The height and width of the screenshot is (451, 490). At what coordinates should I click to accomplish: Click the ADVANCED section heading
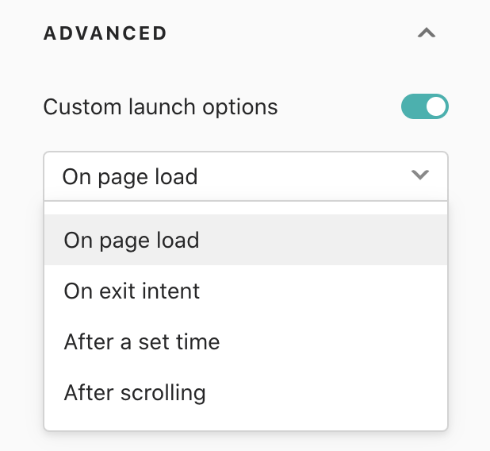tap(105, 33)
